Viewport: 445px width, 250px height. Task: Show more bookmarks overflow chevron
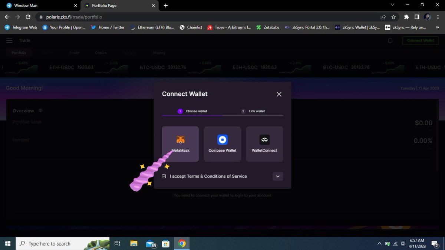pyautogui.click(x=438, y=27)
